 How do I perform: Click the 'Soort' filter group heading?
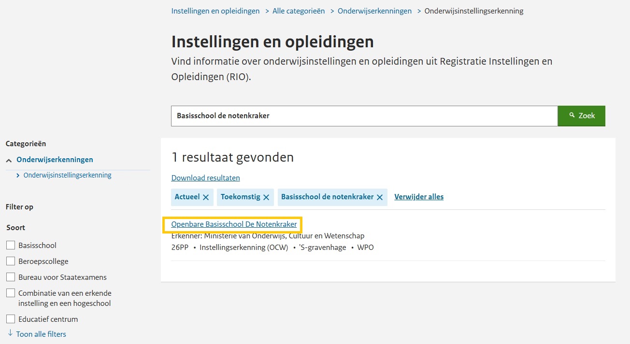click(x=16, y=228)
